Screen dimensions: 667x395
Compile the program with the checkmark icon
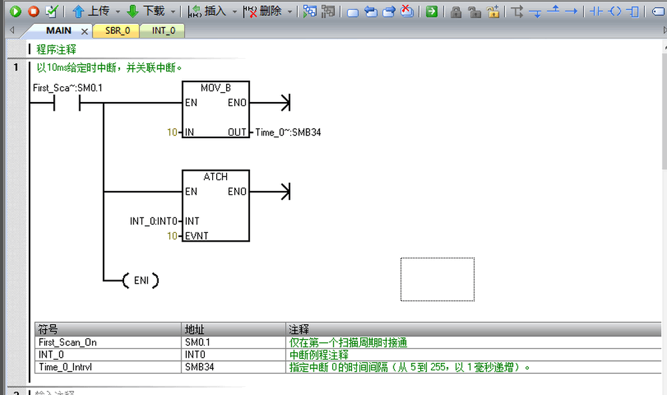click(x=51, y=11)
